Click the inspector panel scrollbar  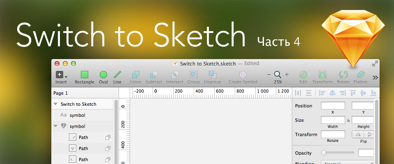376,132
